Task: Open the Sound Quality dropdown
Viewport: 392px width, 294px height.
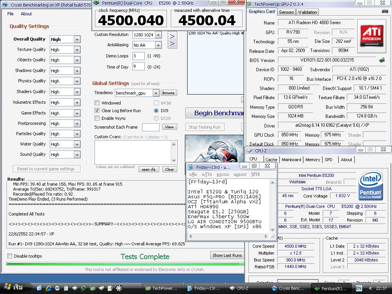Action: point(77,155)
